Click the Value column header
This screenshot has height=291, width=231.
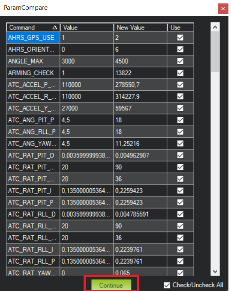click(x=87, y=27)
